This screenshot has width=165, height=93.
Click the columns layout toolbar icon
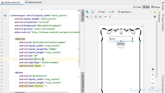91,17
